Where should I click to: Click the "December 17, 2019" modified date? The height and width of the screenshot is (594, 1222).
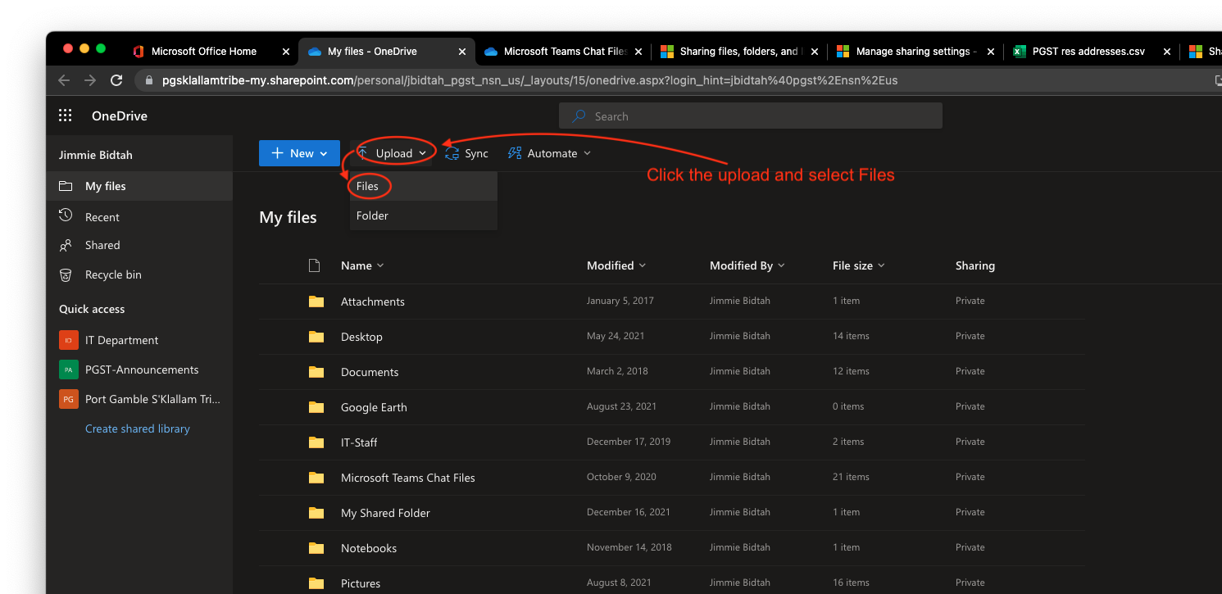[x=629, y=442]
